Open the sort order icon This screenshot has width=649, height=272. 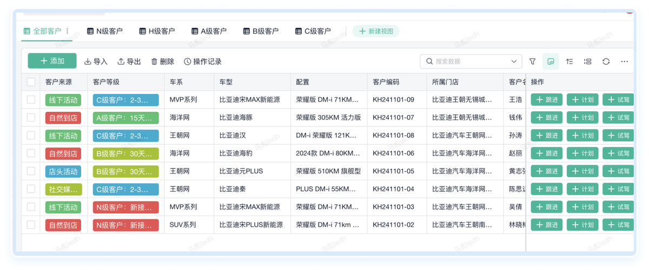569,62
